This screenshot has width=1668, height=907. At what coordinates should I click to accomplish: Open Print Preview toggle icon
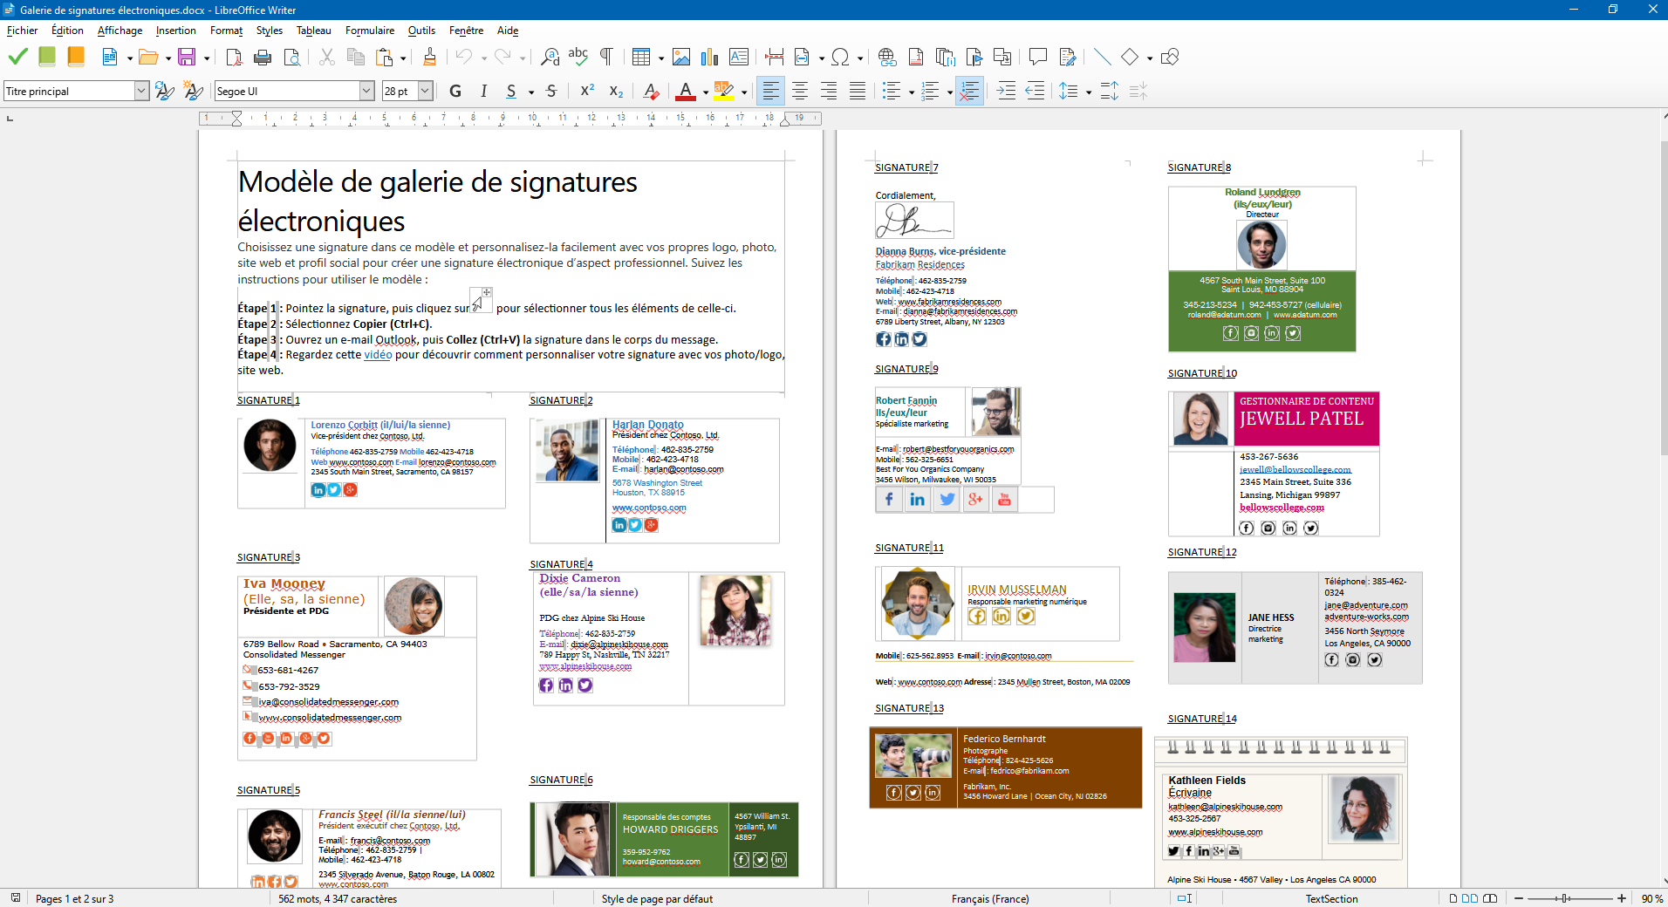[x=292, y=58]
